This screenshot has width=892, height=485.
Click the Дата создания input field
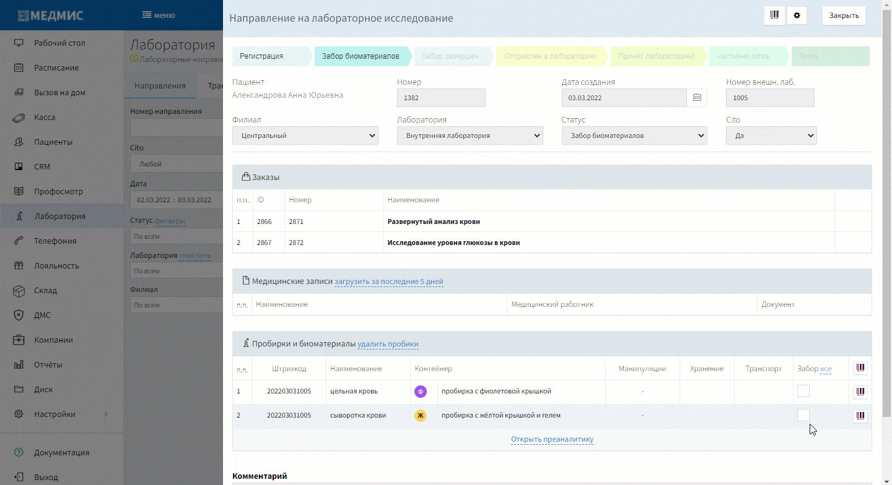pos(624,98)
